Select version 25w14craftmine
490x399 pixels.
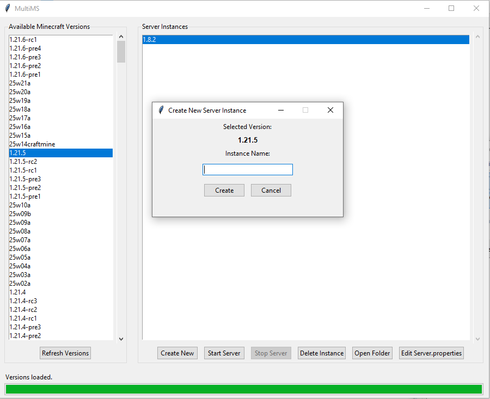(60, 144)
